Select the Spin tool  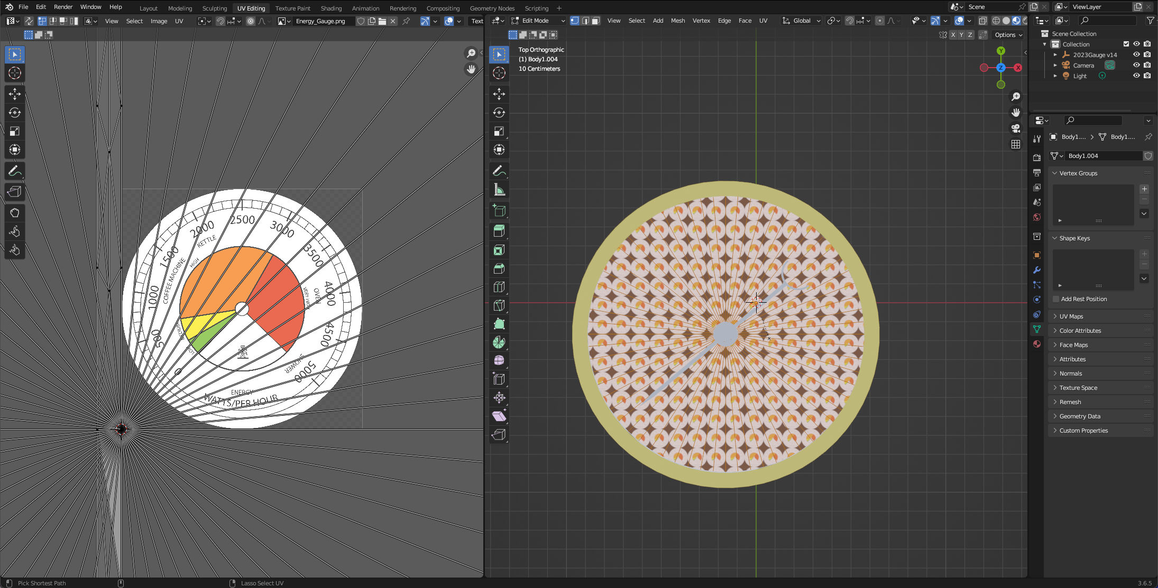coord(499,342)
